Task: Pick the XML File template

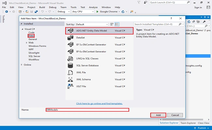Action: coord(99,72)
